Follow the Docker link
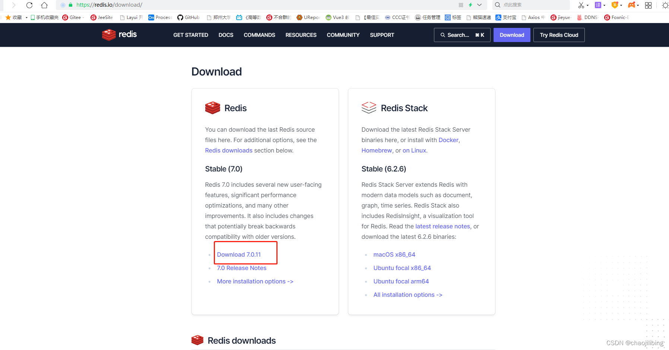Image resolution: width=669 pixels, height=350 pixels. pos(448,140)
